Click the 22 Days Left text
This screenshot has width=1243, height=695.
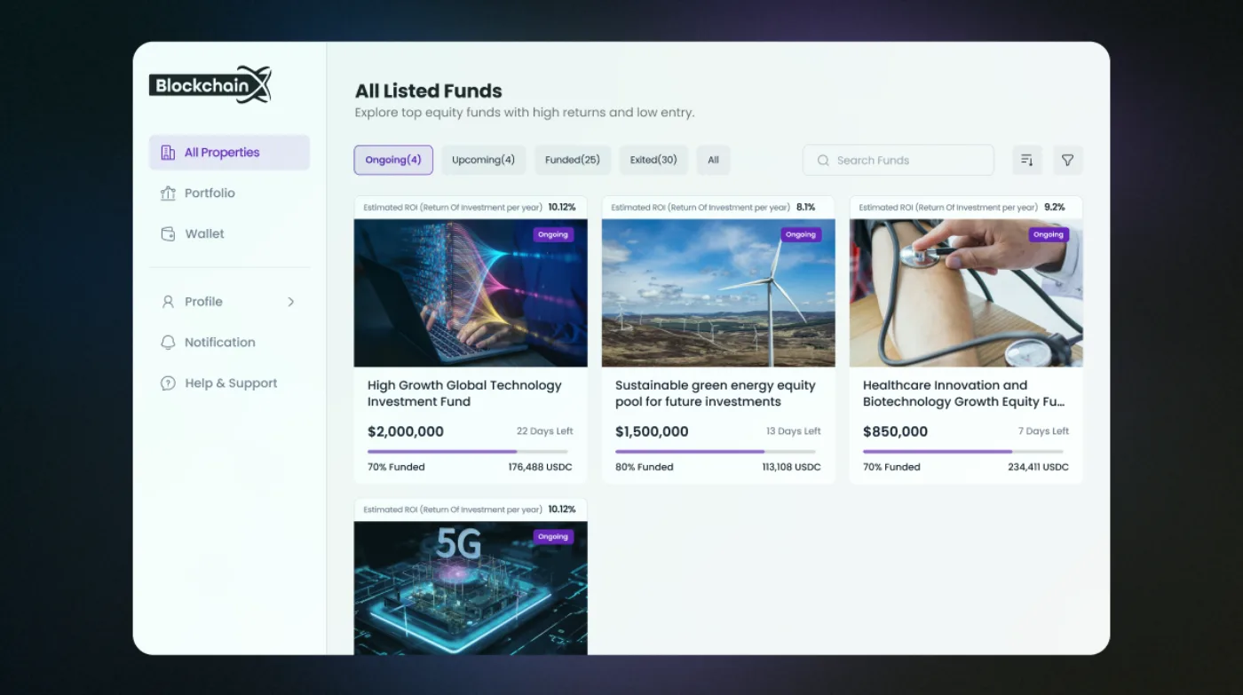pos(545,431)
